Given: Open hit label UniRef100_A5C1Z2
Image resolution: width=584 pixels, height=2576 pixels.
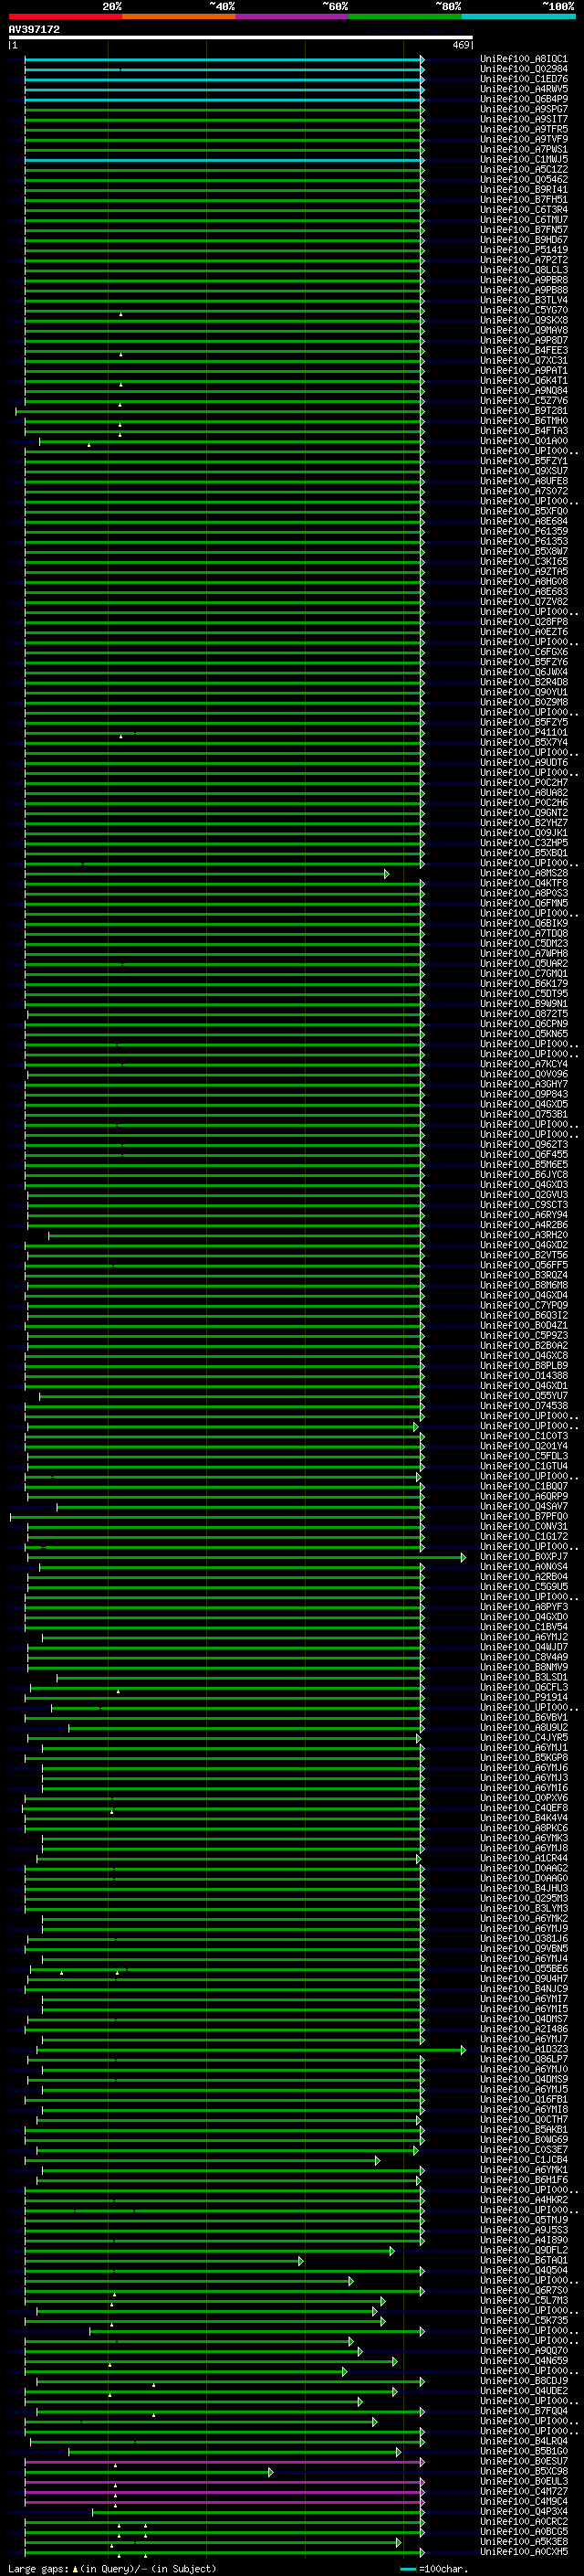Looking at the screenshot, I should 524,170.
